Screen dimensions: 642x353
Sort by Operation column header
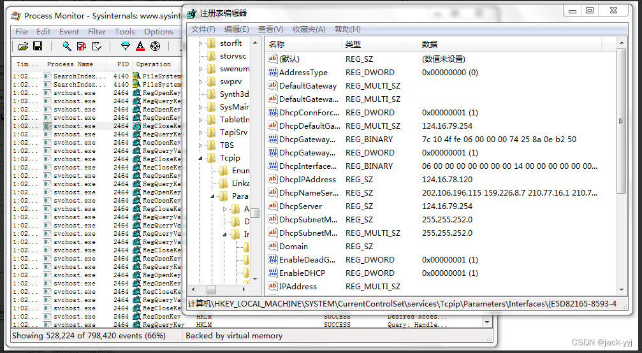(157, 64)
